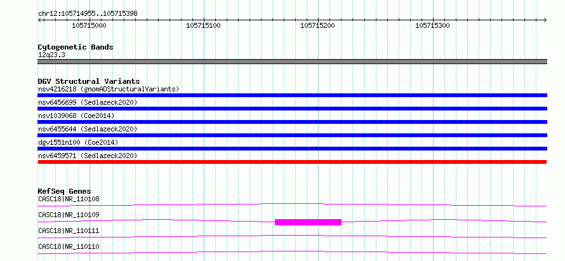Click the left arrowhead of the ruler
The width and height of the screenshot is (565, 261).
[39, 20]
